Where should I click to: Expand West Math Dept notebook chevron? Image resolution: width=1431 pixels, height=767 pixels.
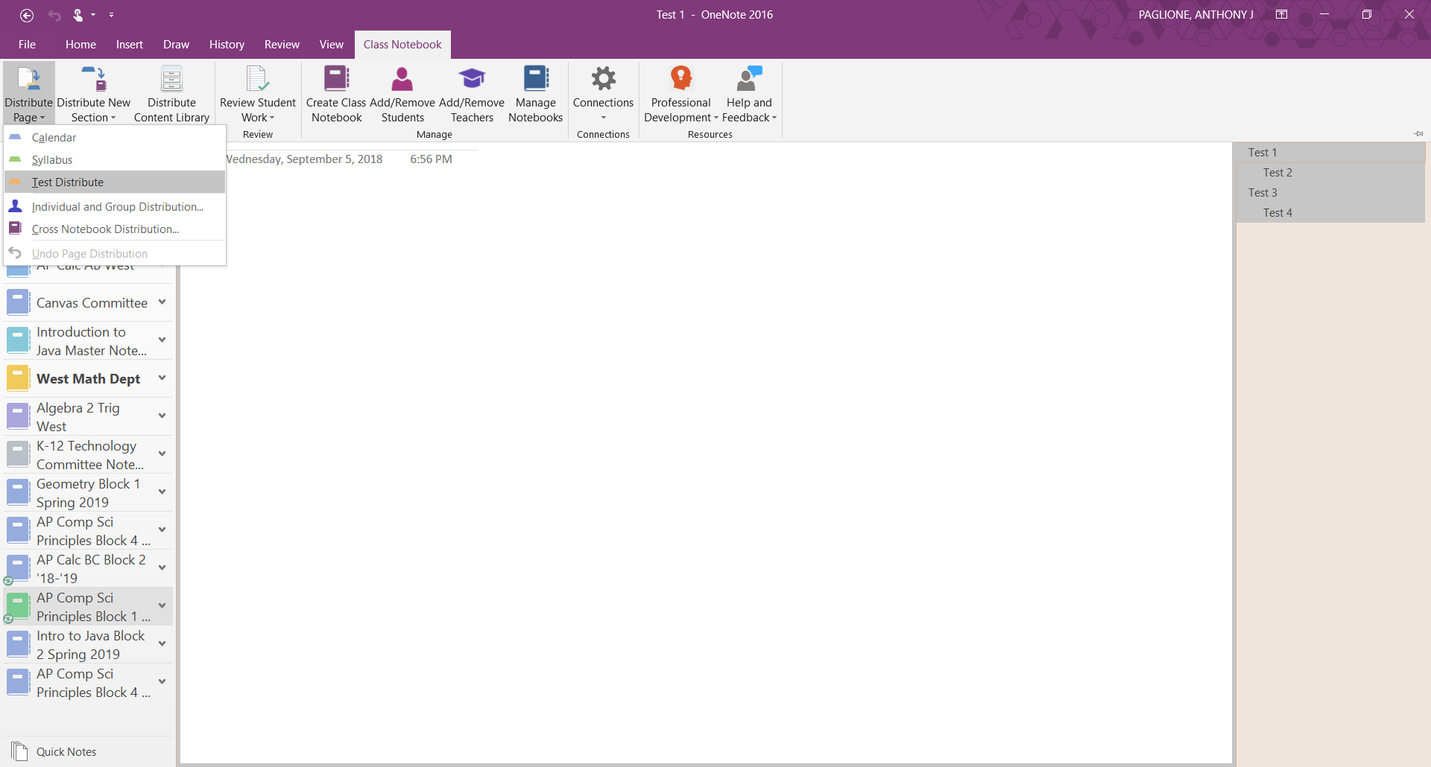click(162, 378)
